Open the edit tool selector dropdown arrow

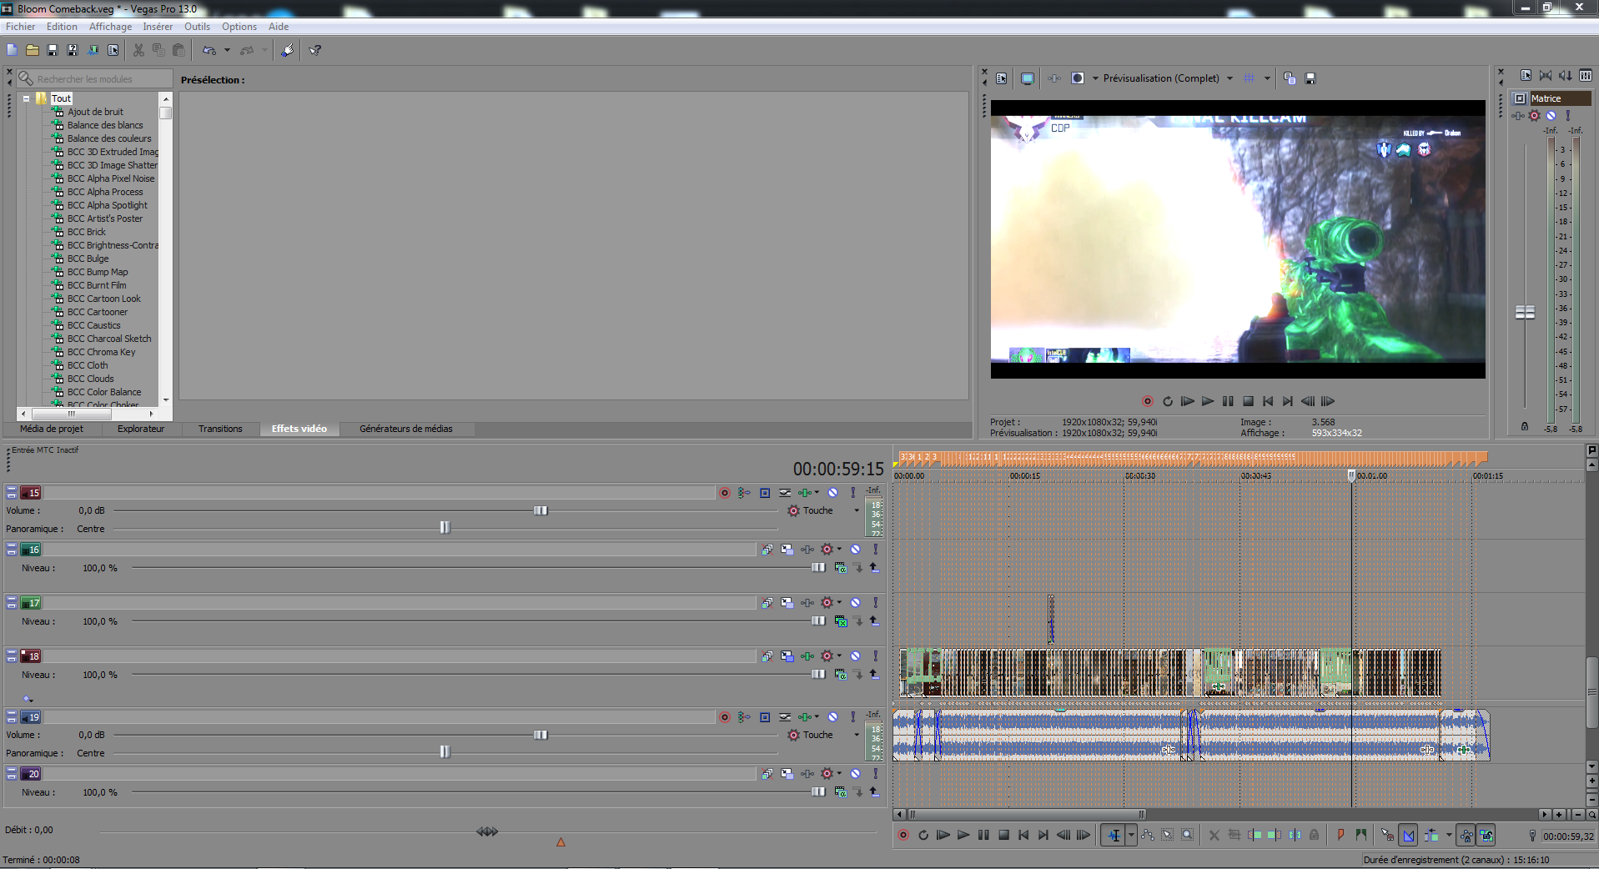point(1131,835)
